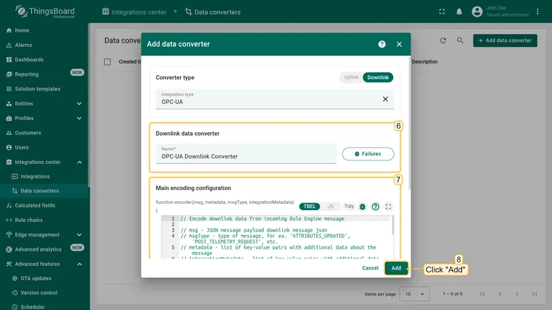This screenshot has width=552, height=310.
Task: Open help for Add data converter dialog
Action: (x=382, y=44)
